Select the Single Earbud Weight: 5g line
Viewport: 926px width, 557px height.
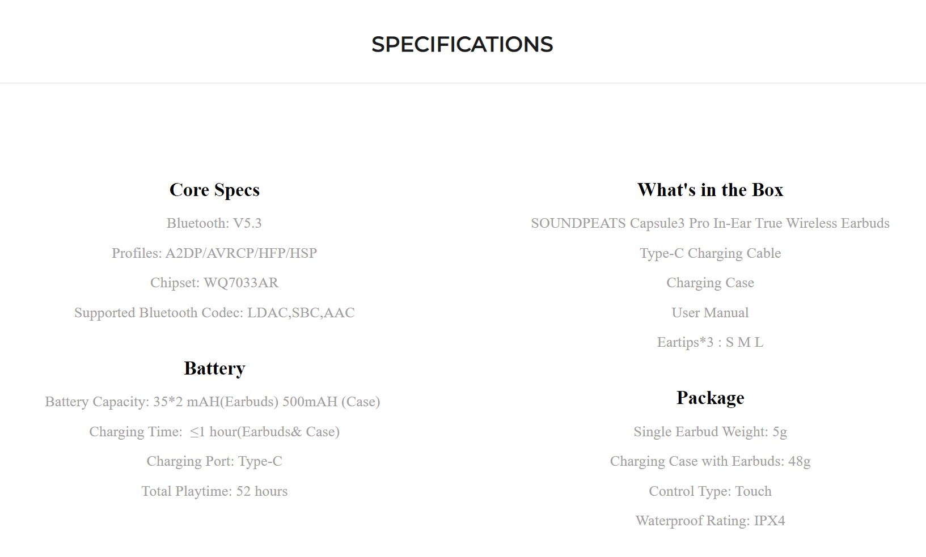pos(711,432)
